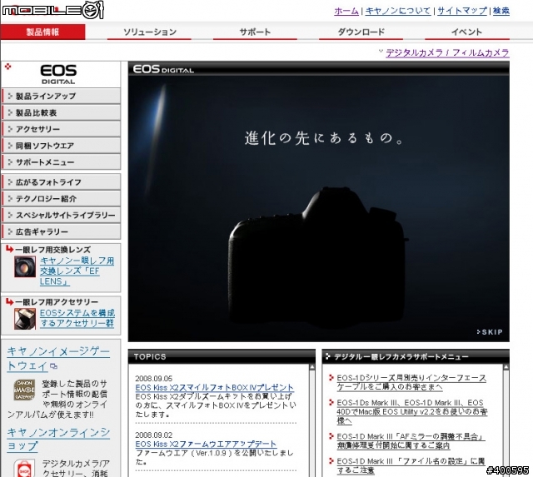
Task: Click the TOPICS panel scroll up arrow
Action: point(312,367)
